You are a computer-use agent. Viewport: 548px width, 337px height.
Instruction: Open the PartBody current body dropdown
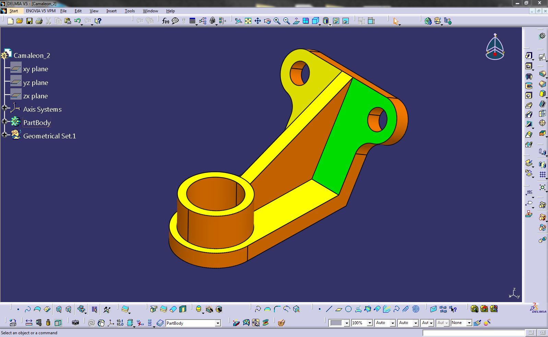[218, 323]
